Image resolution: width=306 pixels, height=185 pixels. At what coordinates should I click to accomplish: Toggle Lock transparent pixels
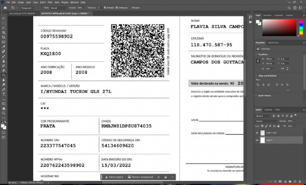(262, 126)
